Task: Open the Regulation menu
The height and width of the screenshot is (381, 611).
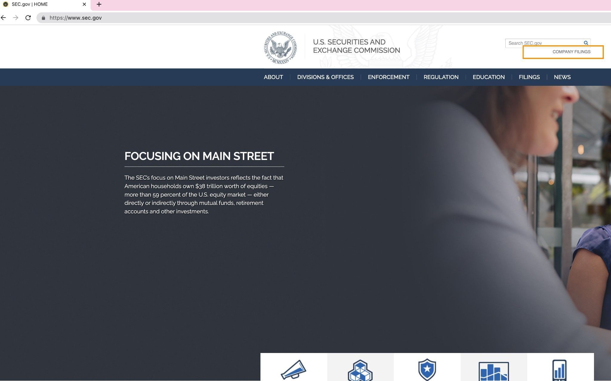Action: coord(441,77)
